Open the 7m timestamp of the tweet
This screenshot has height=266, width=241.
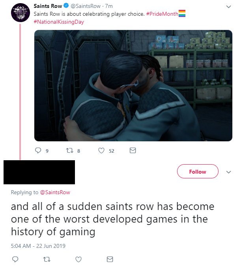point(109,6)
